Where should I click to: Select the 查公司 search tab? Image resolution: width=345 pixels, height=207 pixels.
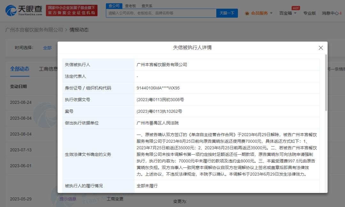[x=114, y=6]
